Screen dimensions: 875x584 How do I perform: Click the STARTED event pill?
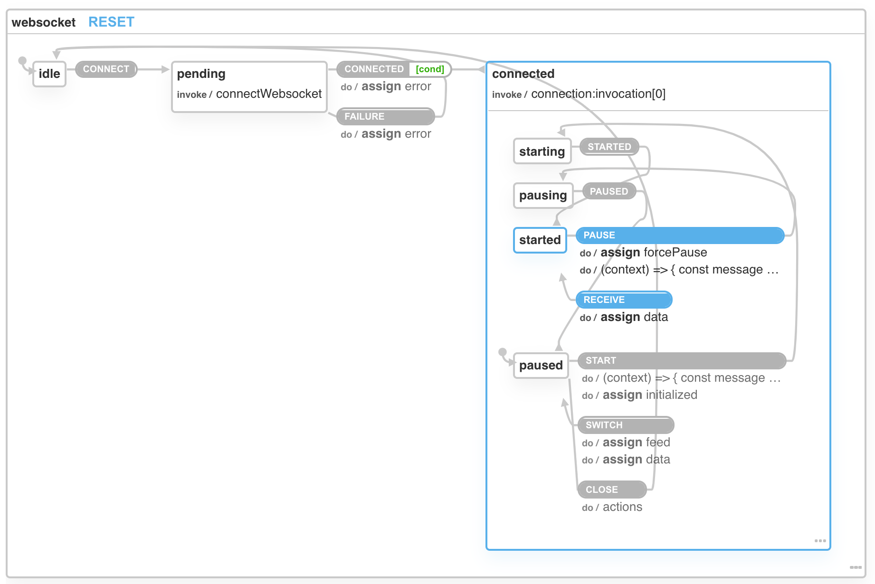coord(609,147)
